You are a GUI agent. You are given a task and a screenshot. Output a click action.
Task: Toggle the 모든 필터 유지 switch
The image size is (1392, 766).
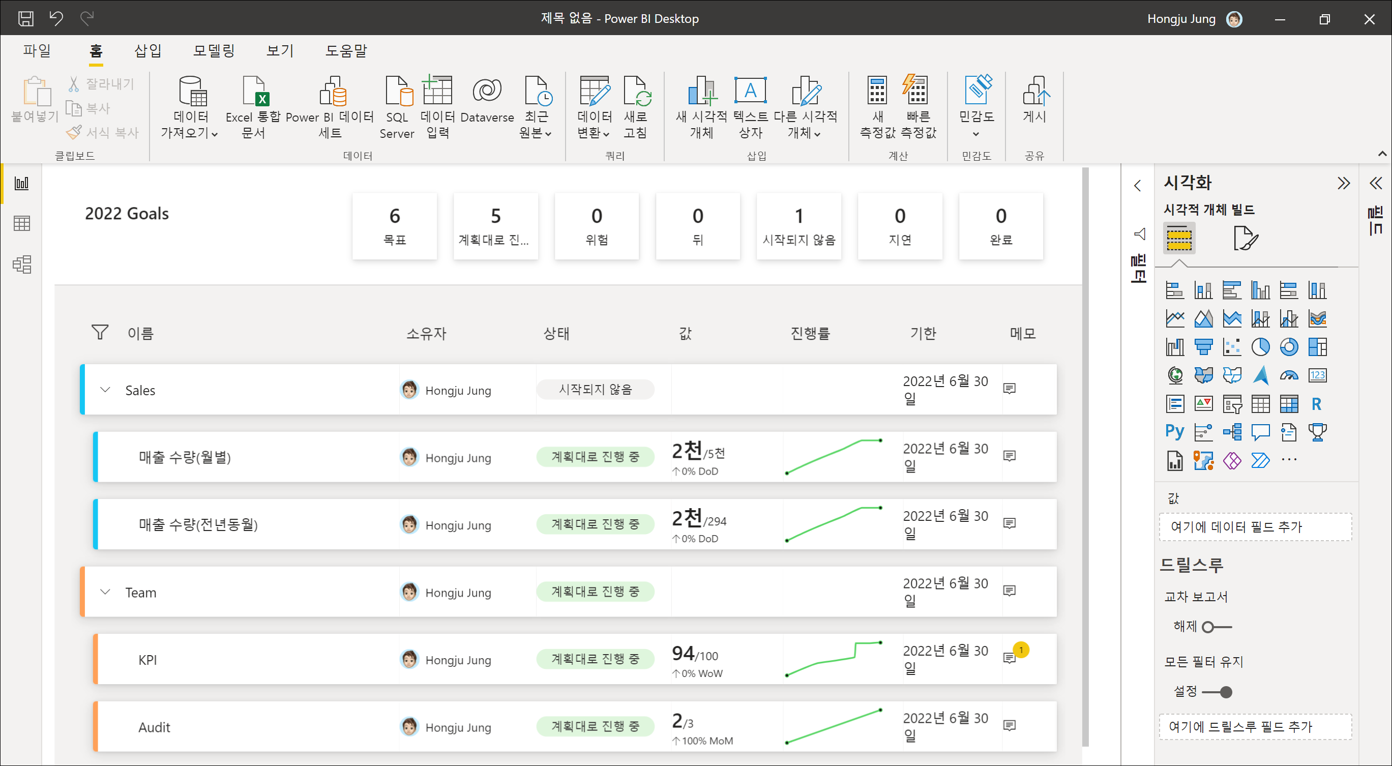click(x=1217, y=692)
